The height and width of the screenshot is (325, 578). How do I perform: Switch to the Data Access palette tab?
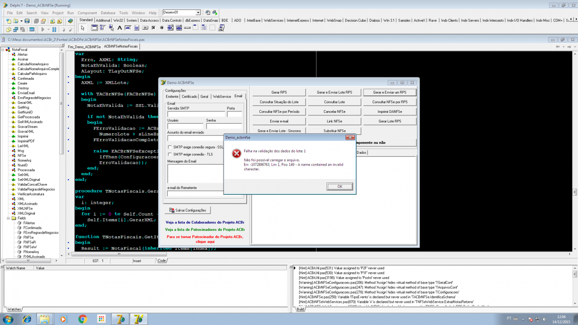tap(150, 20)
